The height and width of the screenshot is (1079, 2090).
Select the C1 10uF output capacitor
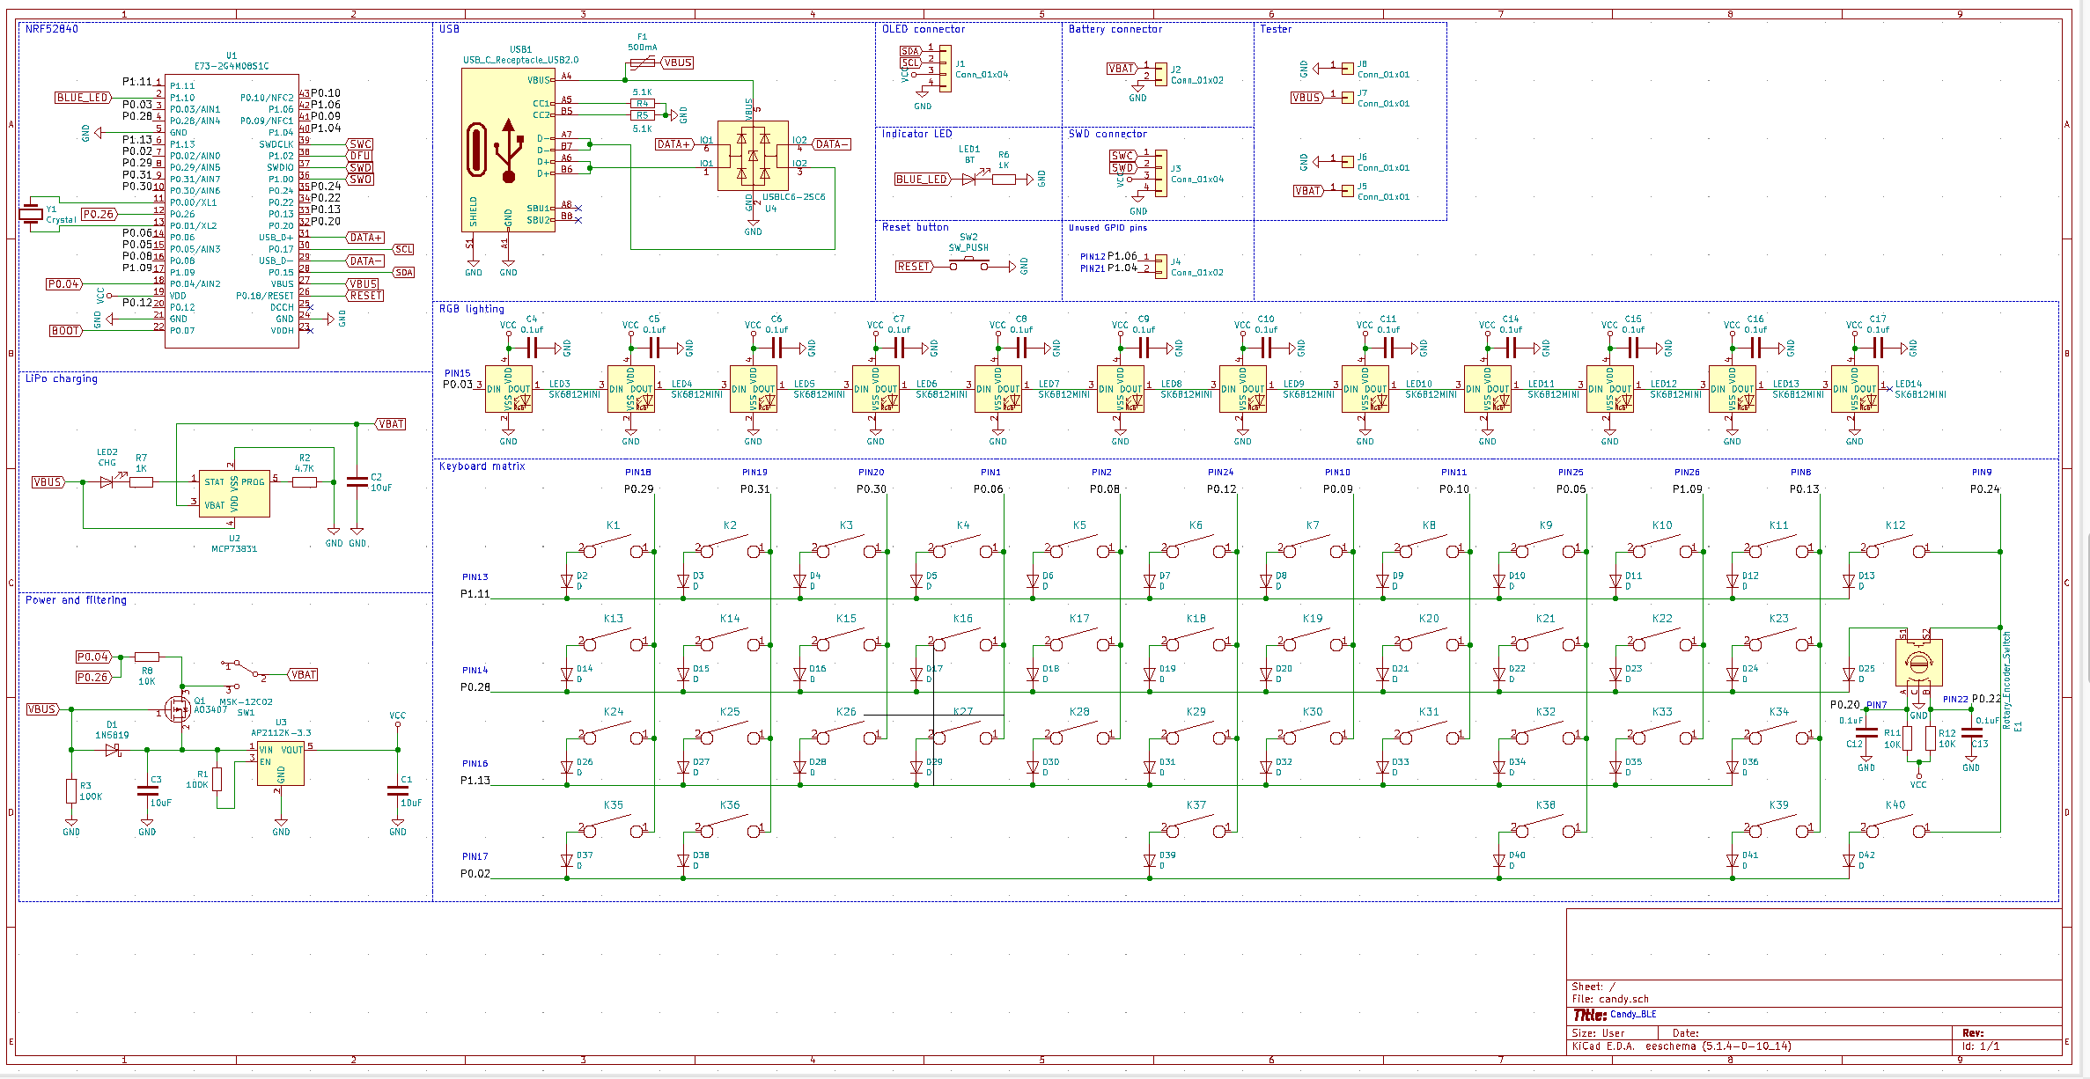pos(398,790)
